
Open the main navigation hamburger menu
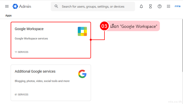point(7,6)
